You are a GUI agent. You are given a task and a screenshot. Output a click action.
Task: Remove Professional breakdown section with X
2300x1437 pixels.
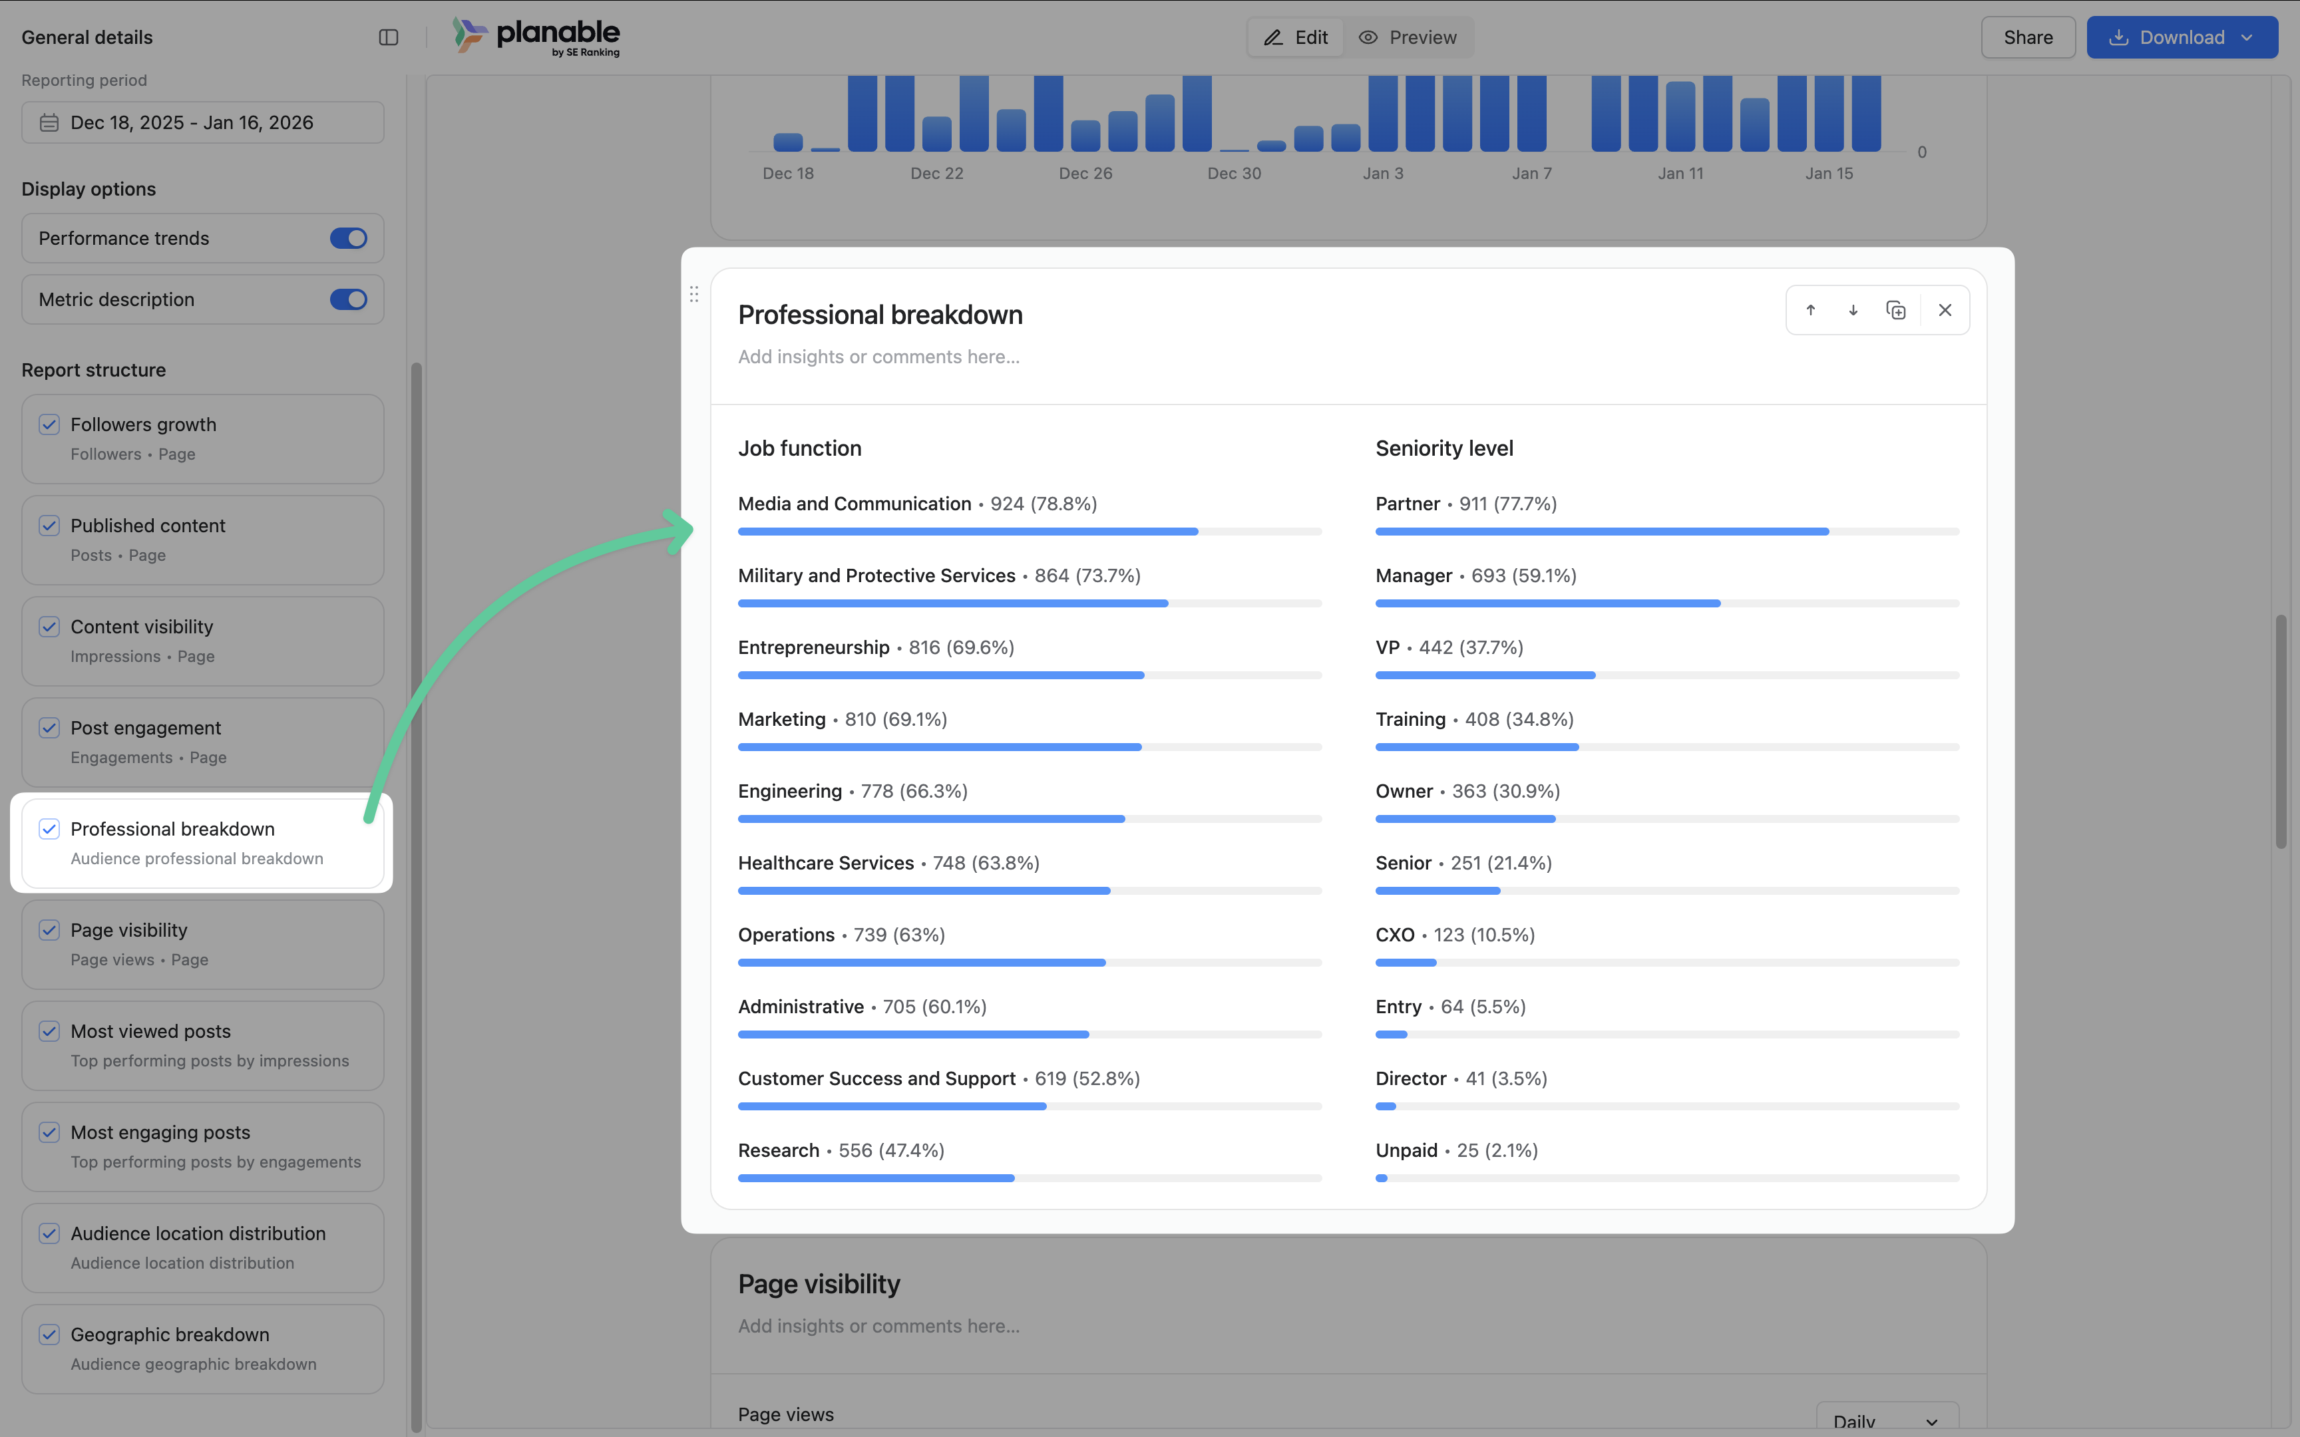(1945, 310)
